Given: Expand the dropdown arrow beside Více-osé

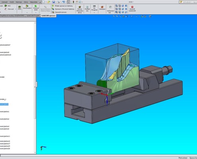Looking at the screenshot, I should click(16, 9).
